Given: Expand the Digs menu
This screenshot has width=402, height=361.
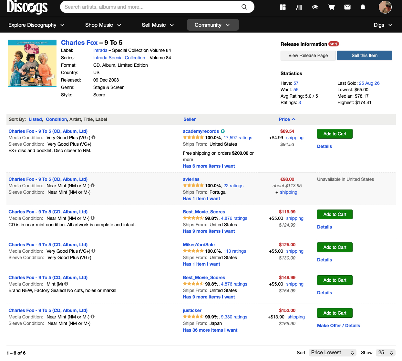Looking at the screenshot, I should [x=383, y=25].
